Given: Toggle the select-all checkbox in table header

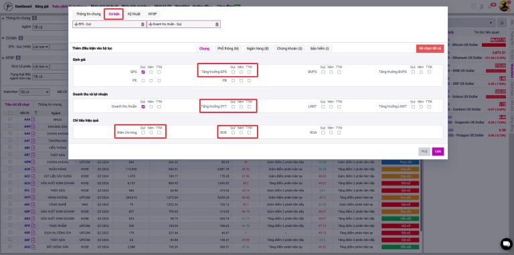Looking at the screenshot, I should pyautogui.click(x=10, y=113).
